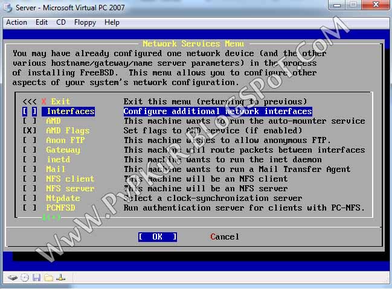Click 'Configure additional network interfaces' description

click(x=218, y=112)
